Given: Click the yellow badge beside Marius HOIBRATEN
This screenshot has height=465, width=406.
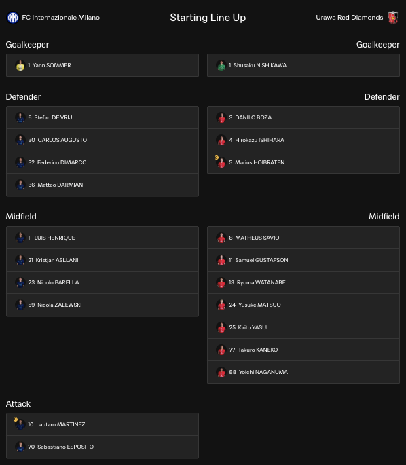Looking at the screenshot, I should [x=217, y=157].
